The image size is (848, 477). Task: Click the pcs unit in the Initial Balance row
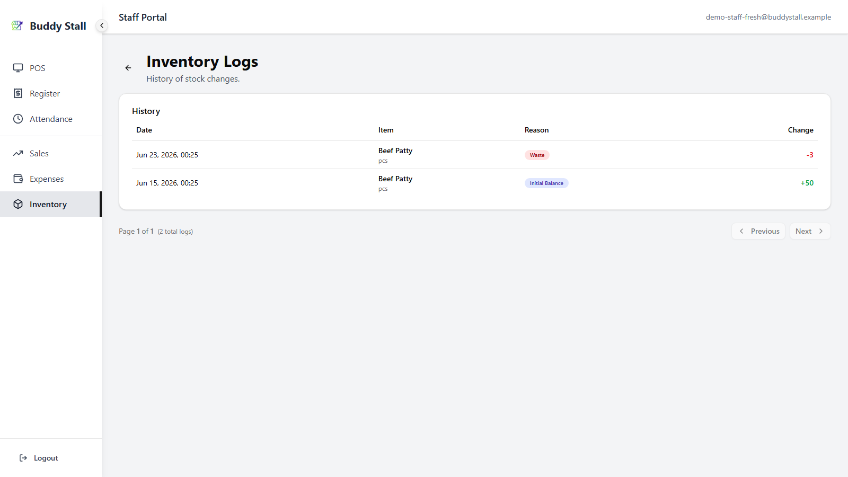click(x=383, y=189)
